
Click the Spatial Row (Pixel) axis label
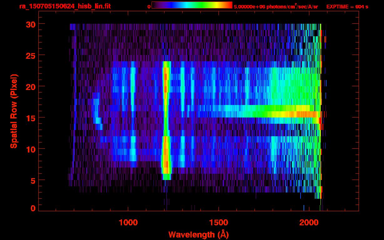pos(14,111)
